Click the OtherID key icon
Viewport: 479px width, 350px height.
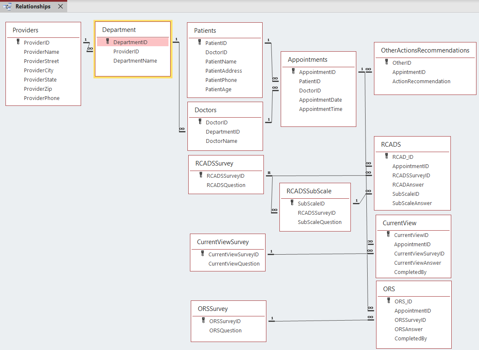387,62
